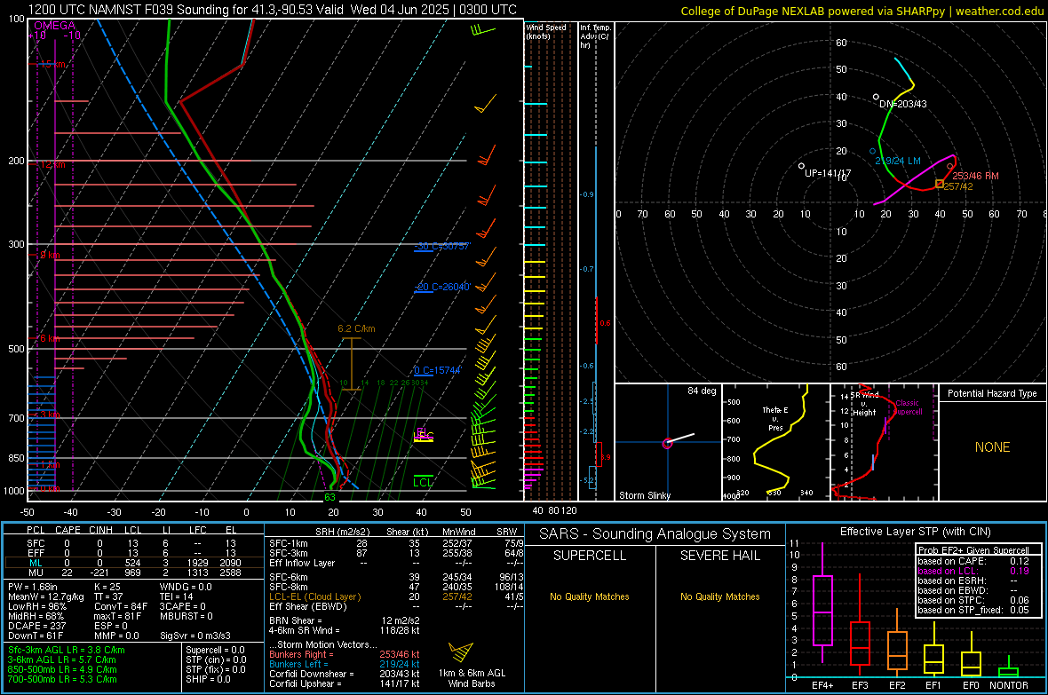Click the SR Wind v. Height inset label
Image resolution: width=1048 pixels, height=695 pixels.
point(864,404)
